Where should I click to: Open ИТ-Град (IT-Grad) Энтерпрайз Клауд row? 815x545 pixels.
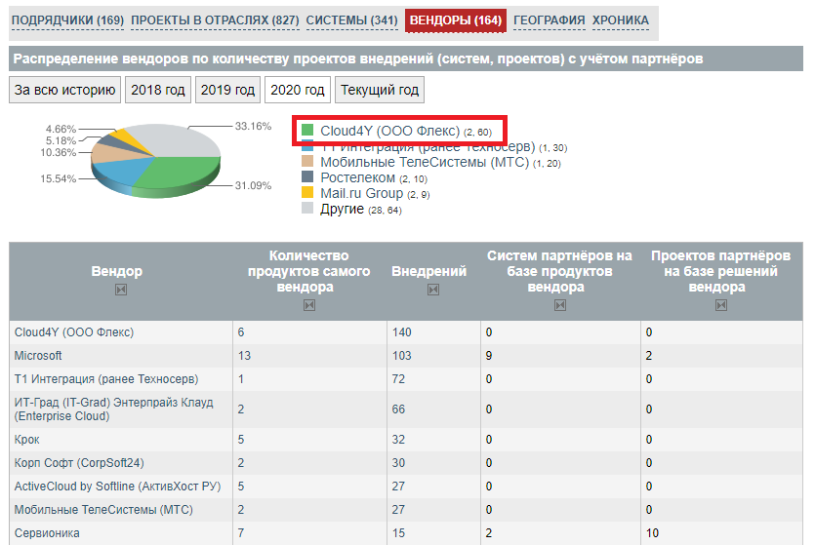pos(113,409)
